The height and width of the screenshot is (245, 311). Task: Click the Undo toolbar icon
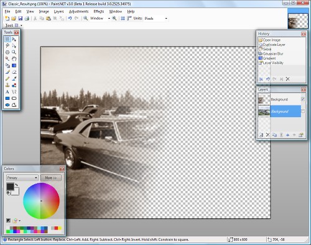(x=70, y=19)
